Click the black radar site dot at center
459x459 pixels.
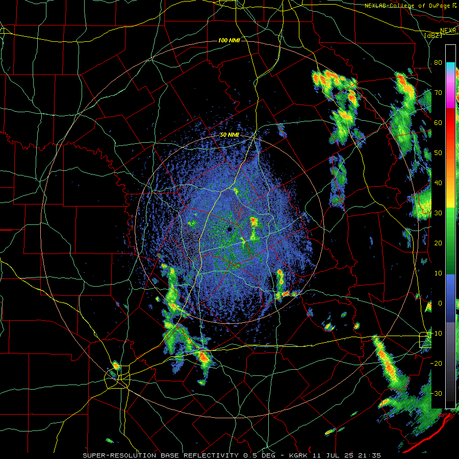pos(230,229)
